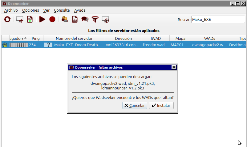247x147 pixels.
Task: Open the buddies icon in toolbar
Action: pyautogui.click(x=65, y=19)
